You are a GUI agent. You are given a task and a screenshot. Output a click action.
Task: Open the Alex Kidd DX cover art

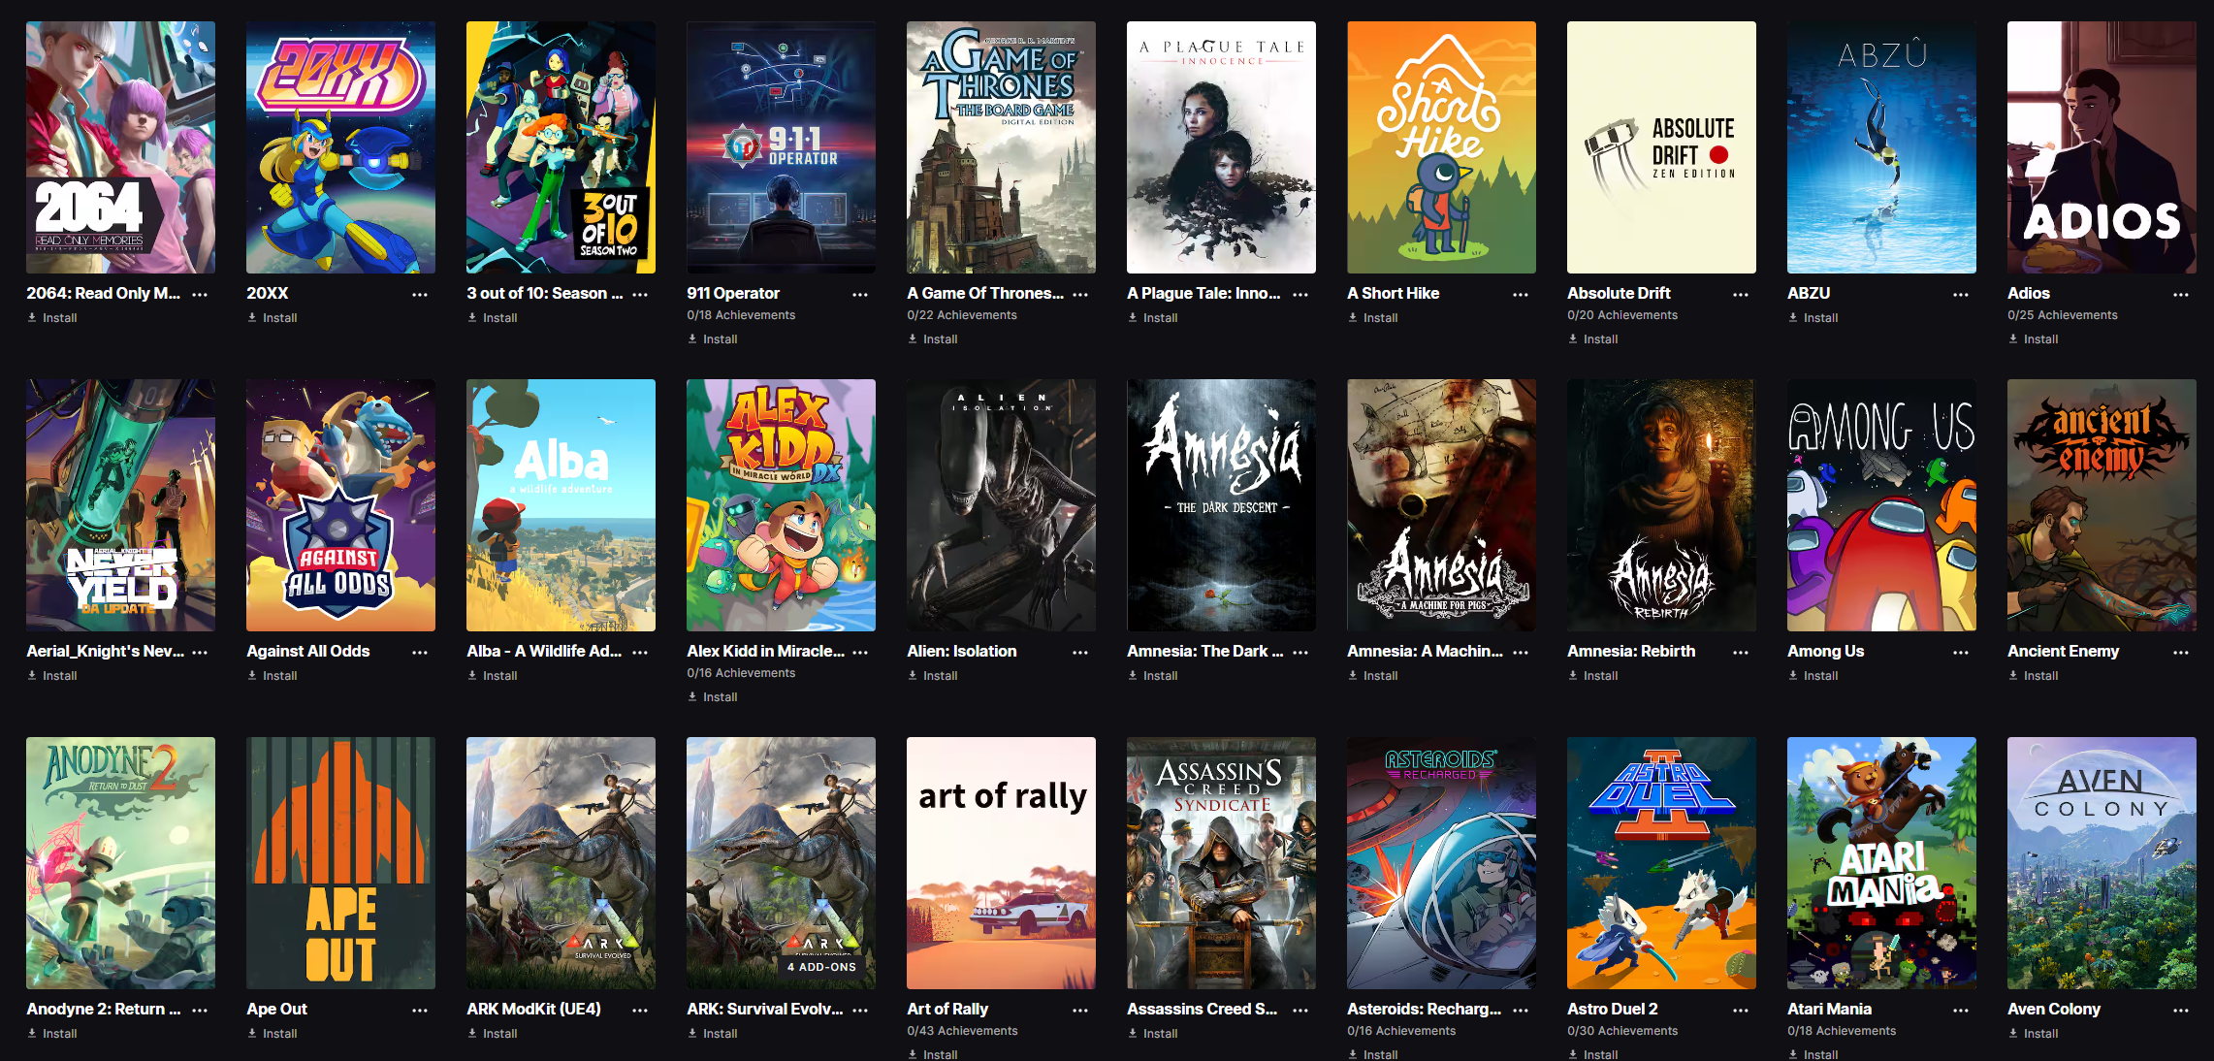point(781,505)
